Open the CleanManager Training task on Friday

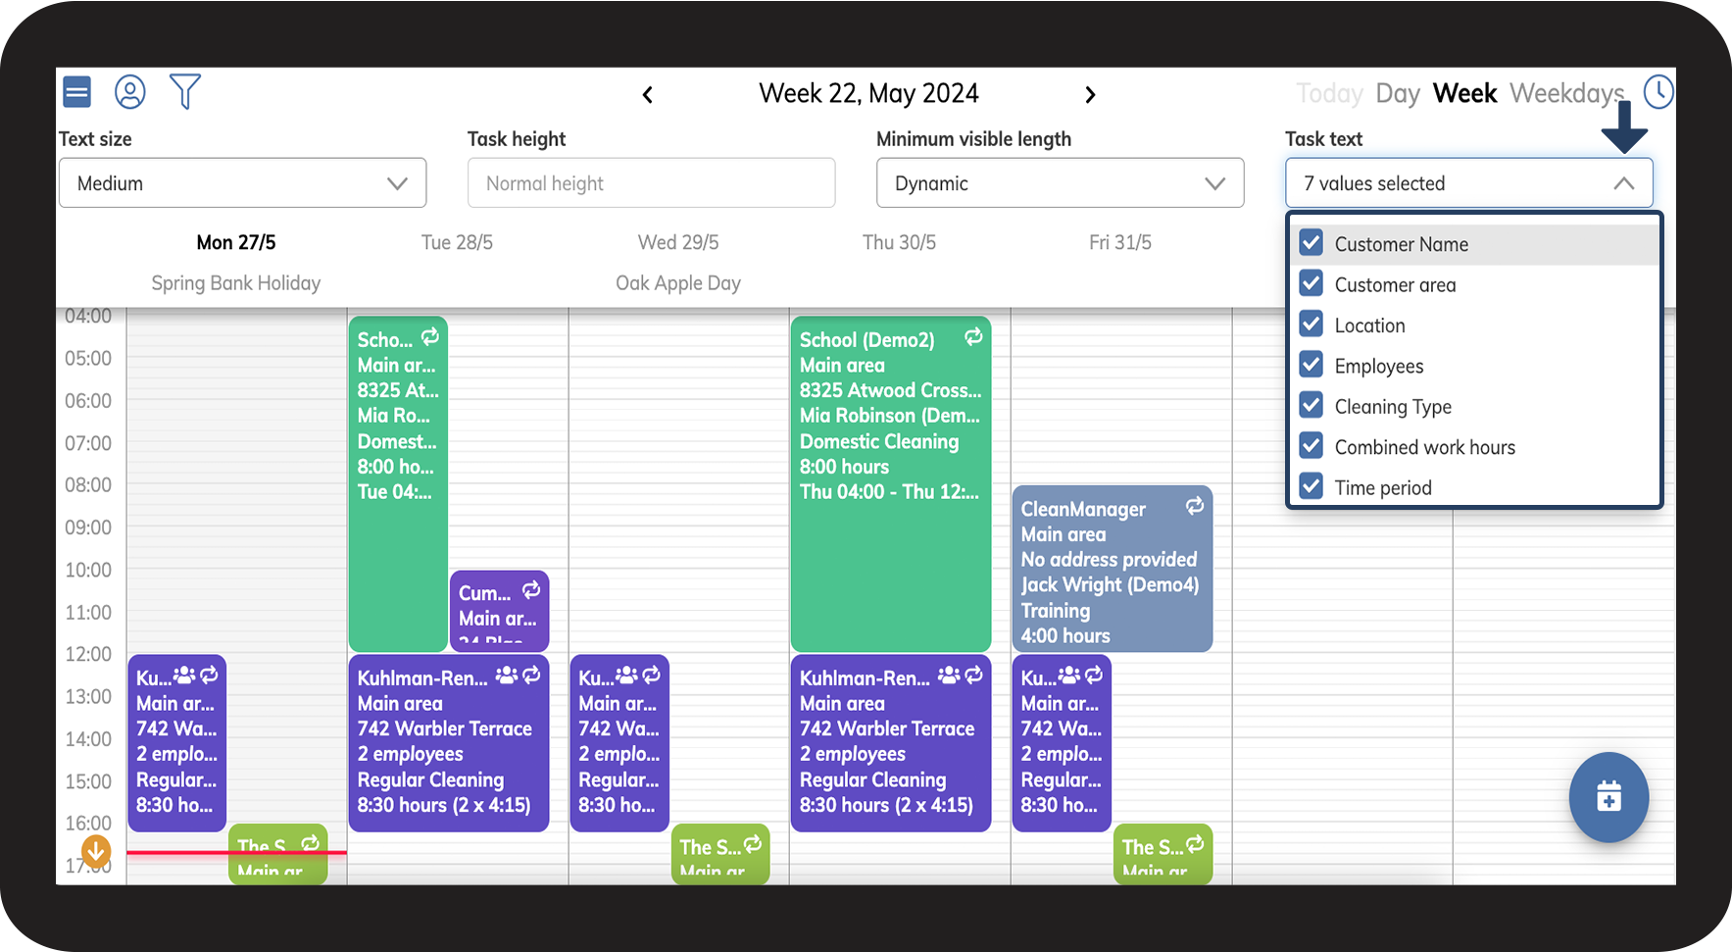pos(1112,569)
